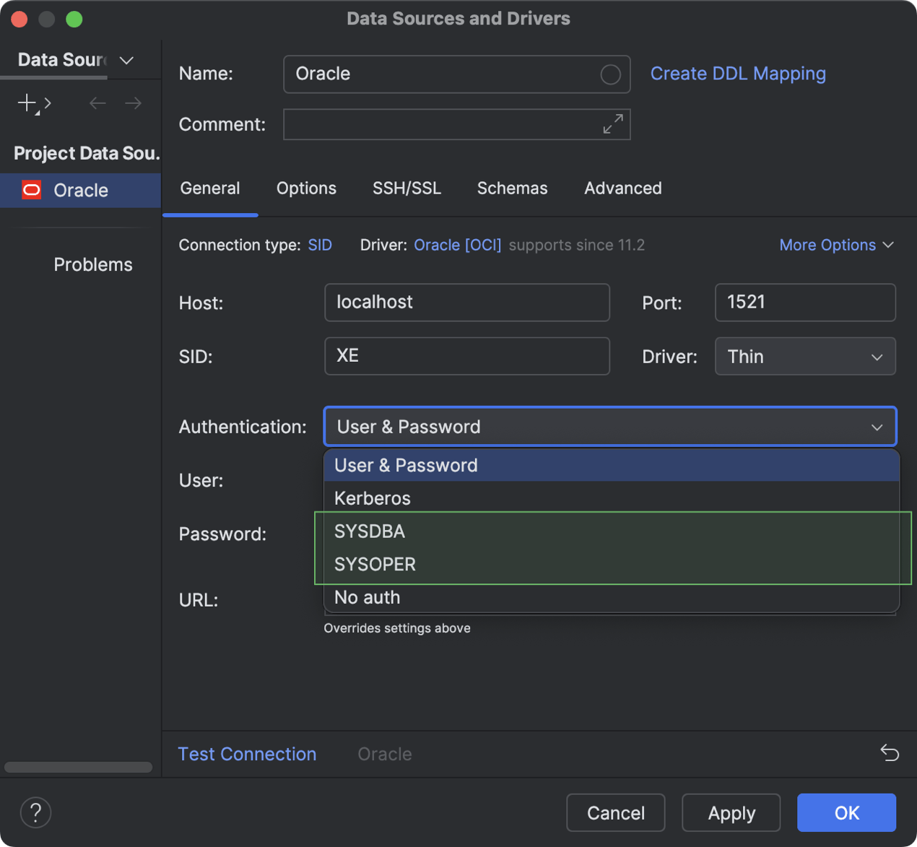Screen dimensions: 917x847
Task: Select Kerberos from authentication list
Action: tap(373, 498)
